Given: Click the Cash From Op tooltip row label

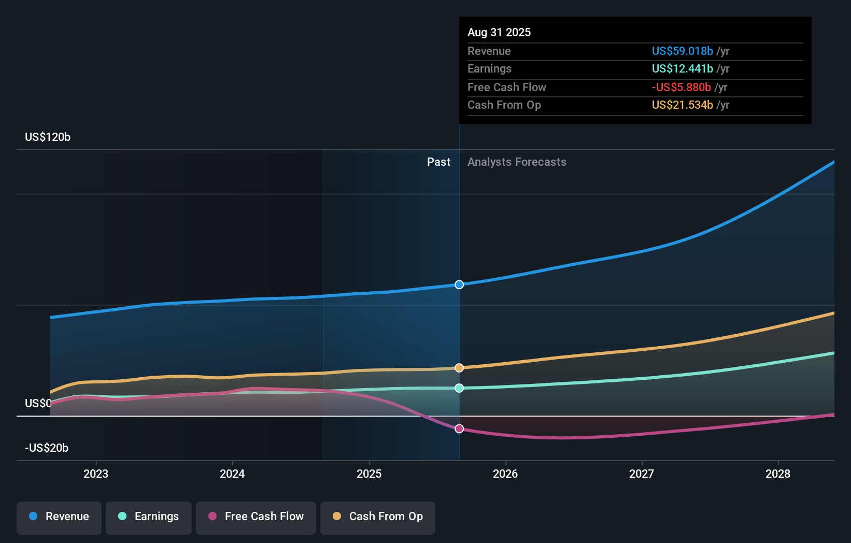Looking at the screenshot, I should [x=504, y=105].
